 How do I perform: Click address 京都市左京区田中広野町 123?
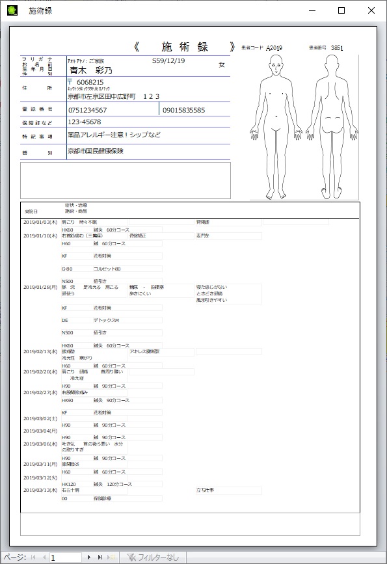(114, 96)
